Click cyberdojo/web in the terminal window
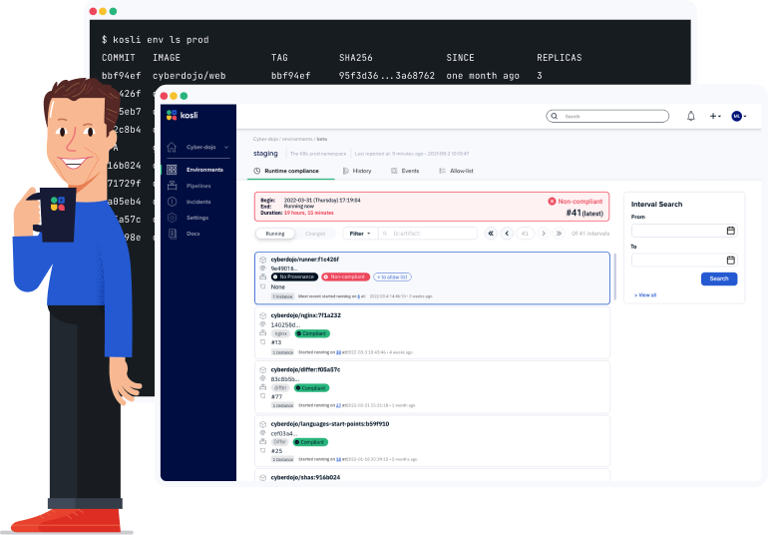Screen dimensions: 768x535 (x=190, y=76)
